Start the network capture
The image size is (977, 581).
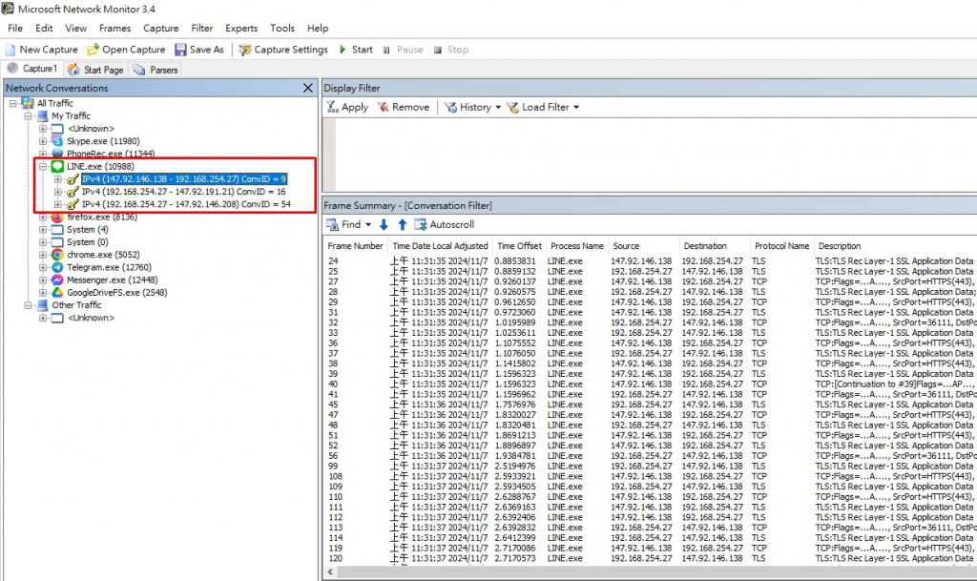click(356, 50)
